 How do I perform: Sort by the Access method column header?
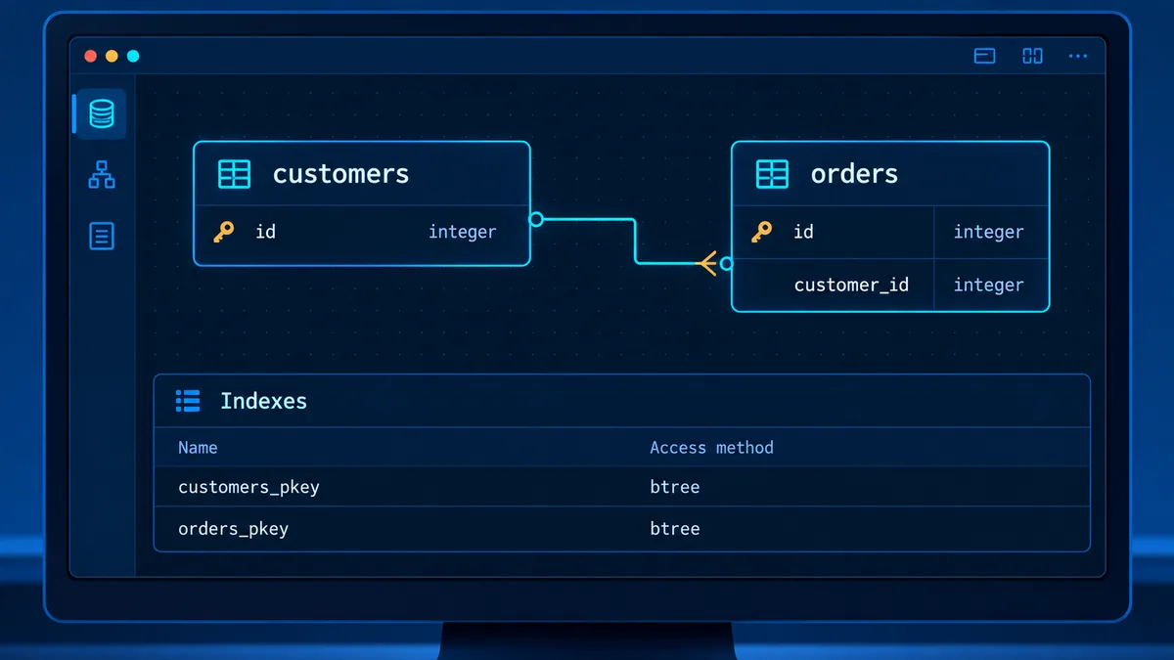click(x=711, y=447)
